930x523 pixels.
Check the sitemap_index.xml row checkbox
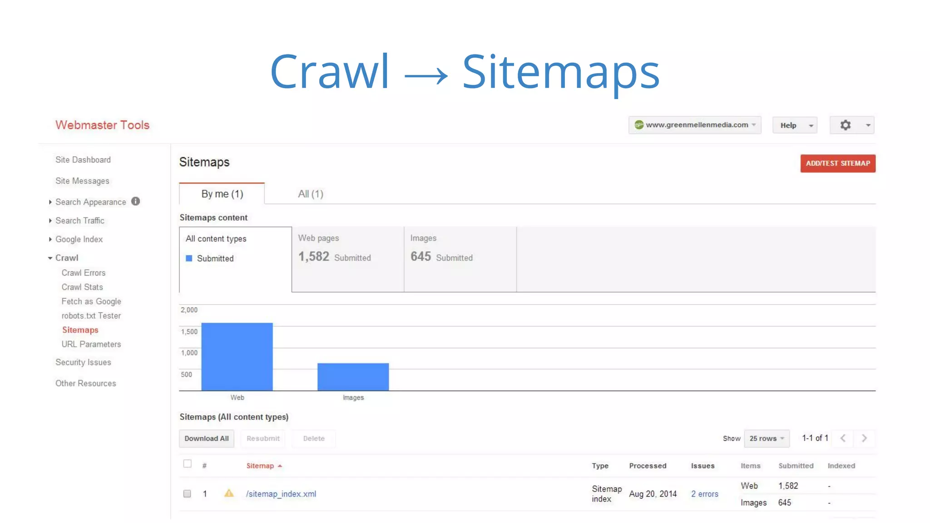pyautogui.click(x=187, y=493)
